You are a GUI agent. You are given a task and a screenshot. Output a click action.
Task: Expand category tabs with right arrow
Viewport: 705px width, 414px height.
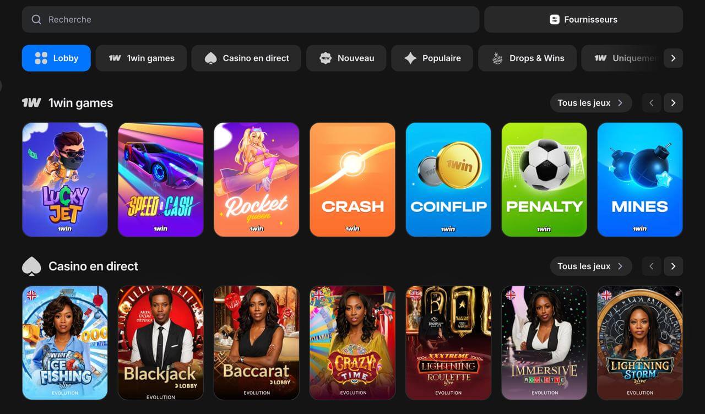pos(673,58)
